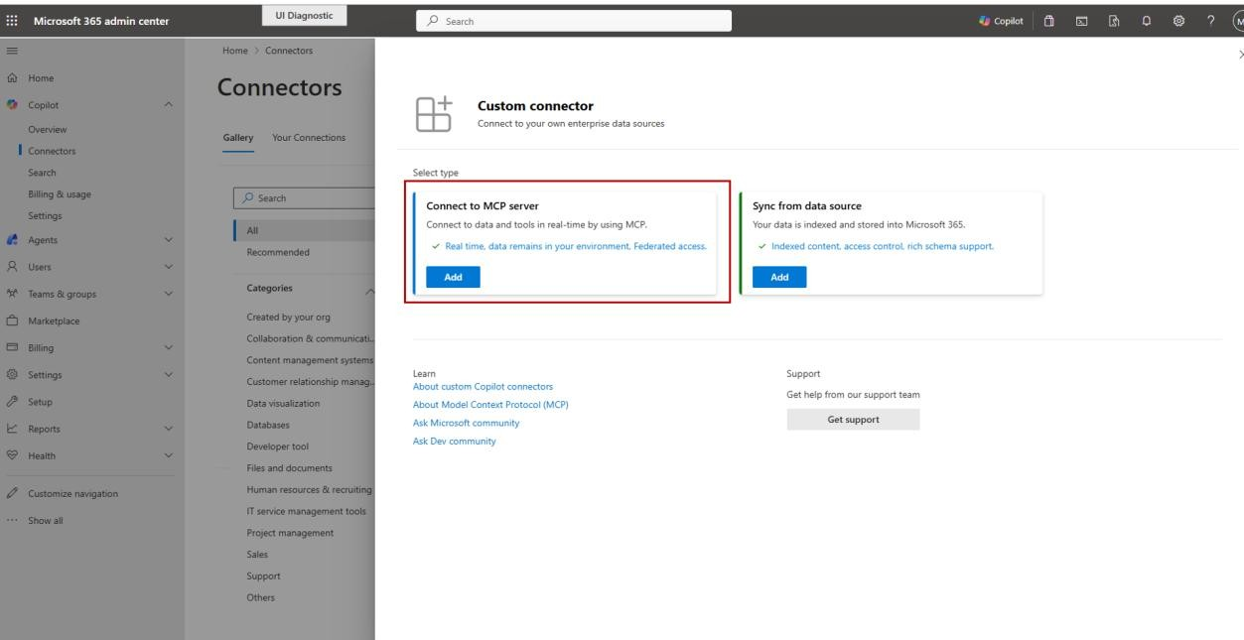Open the header settings gear icon
The width and height of the screenshot is (1244, 640).
point(1176,21)
